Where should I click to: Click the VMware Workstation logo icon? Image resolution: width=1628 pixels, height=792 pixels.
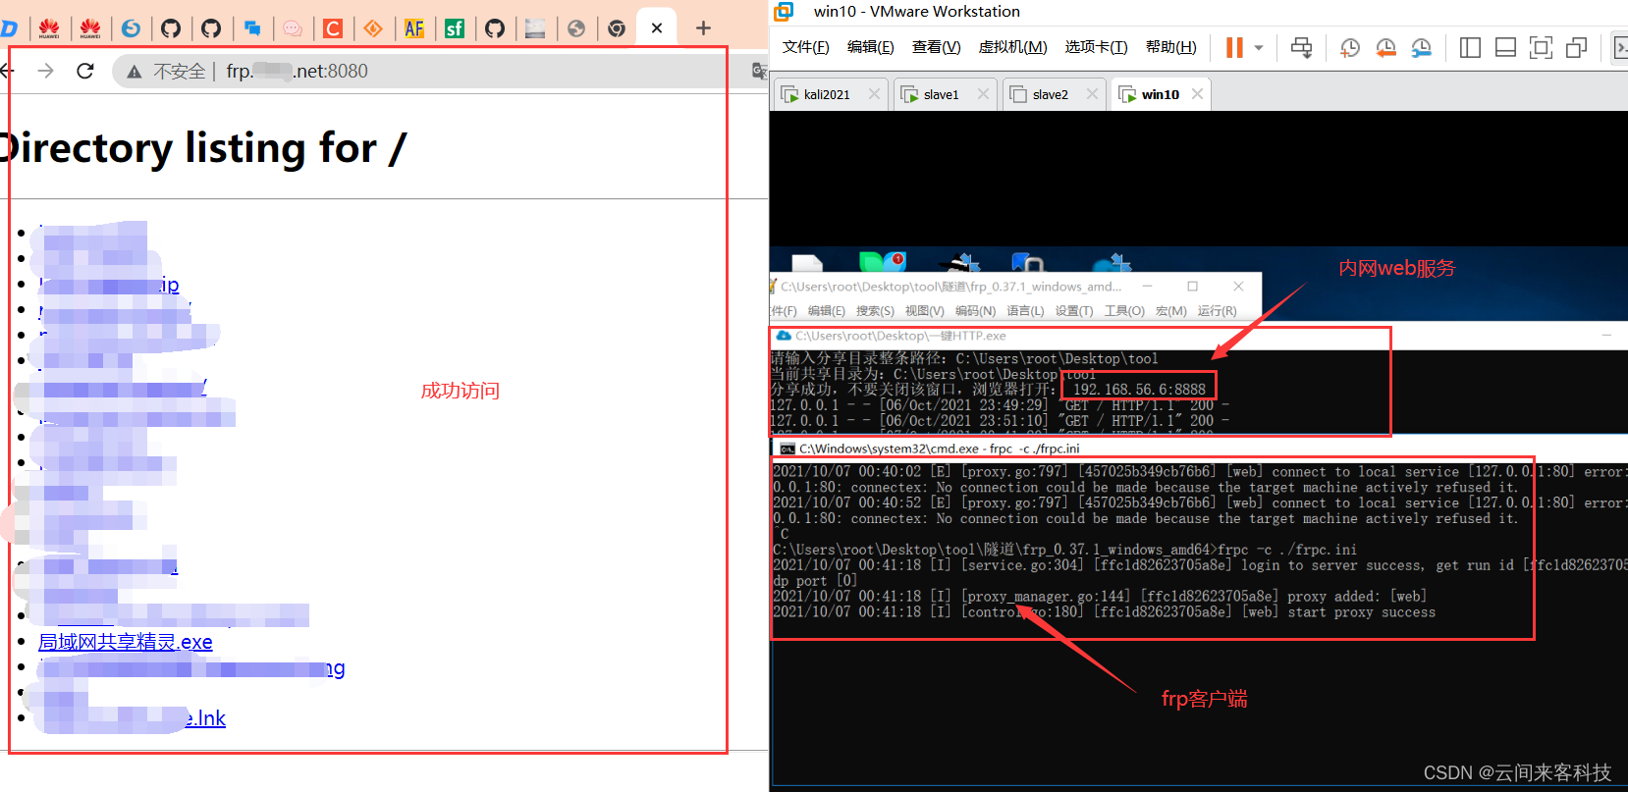point(784,12)
